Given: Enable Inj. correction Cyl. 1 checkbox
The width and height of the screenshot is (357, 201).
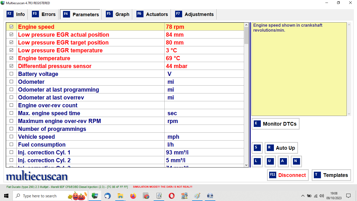Looking at the screenshot, I should coord(11,152).
